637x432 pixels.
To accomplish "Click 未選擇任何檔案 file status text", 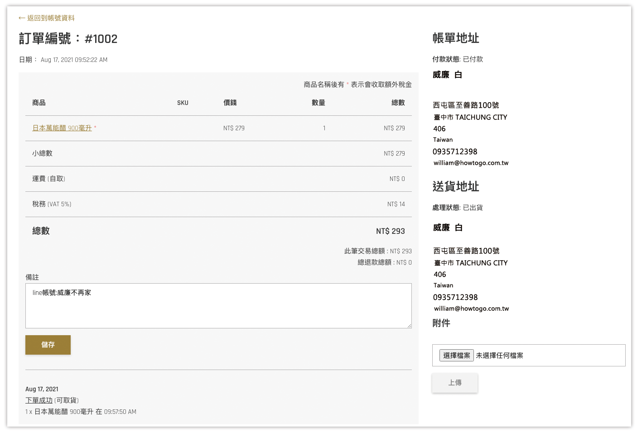I will tap(499, 356).
